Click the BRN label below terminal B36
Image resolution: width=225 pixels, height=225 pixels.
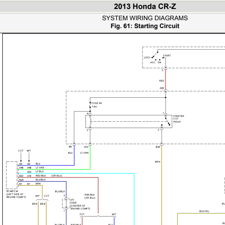[157, 162]
